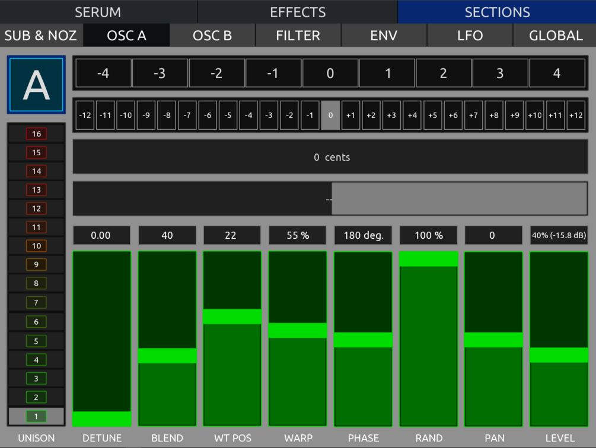Select the OSC A section tab
The image size is (596, 448).
tap(126, 36)
